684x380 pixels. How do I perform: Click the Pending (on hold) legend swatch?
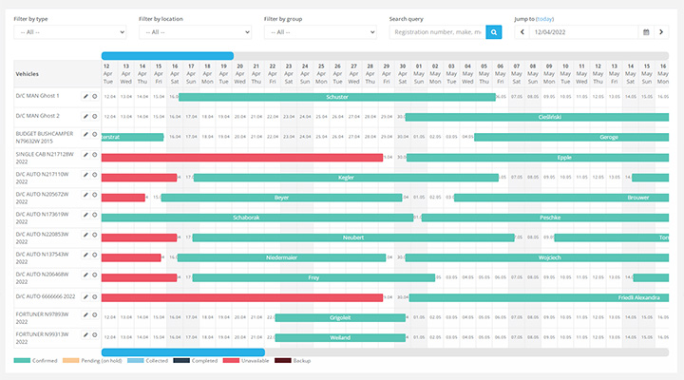(70, 361)
